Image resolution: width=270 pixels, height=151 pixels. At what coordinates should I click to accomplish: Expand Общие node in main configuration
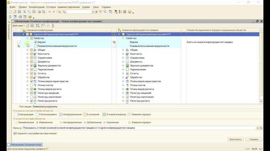click(x=27, y=50)
